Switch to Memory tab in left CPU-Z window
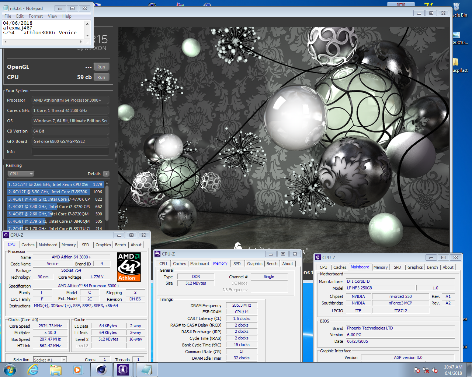 click(x=69, y=245)
